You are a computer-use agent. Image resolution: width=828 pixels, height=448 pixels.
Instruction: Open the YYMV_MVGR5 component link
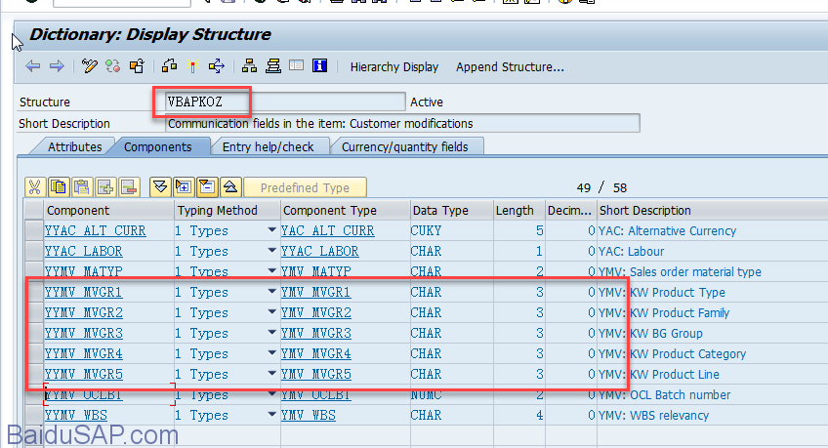(x=83, y=374)
